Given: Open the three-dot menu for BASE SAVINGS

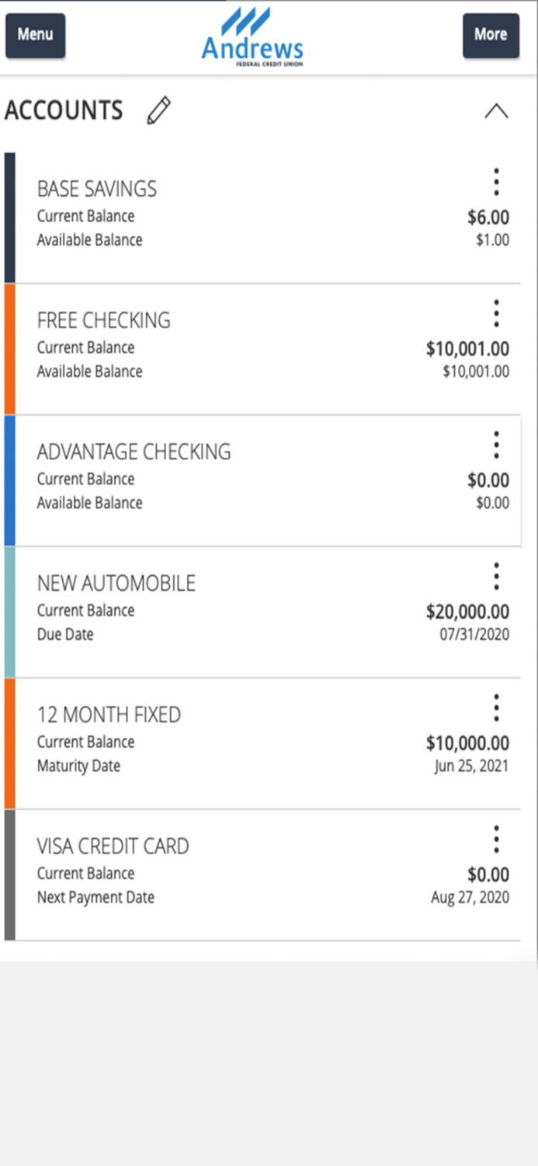Looking at the screenshot, I should [496, 180].
